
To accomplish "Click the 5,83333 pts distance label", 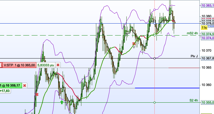I will [x=46, y=65].
